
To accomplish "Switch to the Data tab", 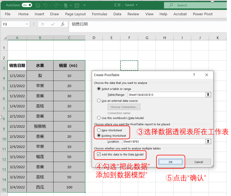I will point(117,14).
